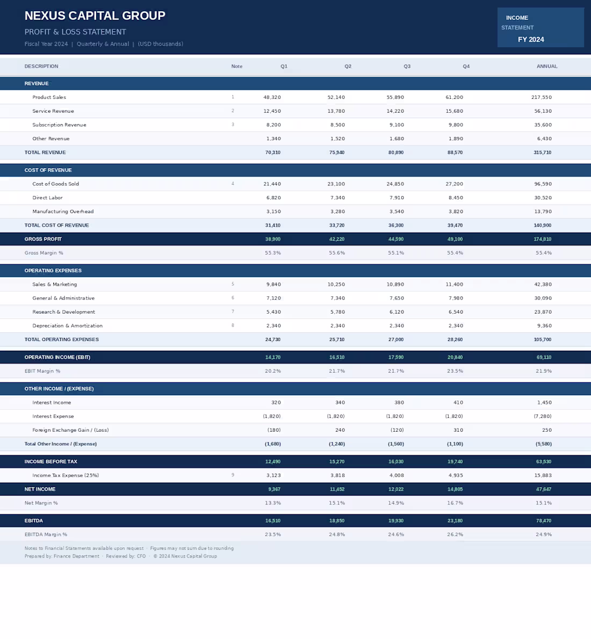This screenshot has height=639, width=591.
Task: Click the Net Margin % label
Action: pyautogui.click(x=41, y=503)
